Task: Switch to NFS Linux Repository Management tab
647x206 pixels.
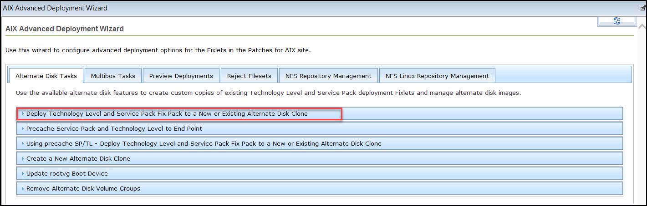Action: (437, 76)
